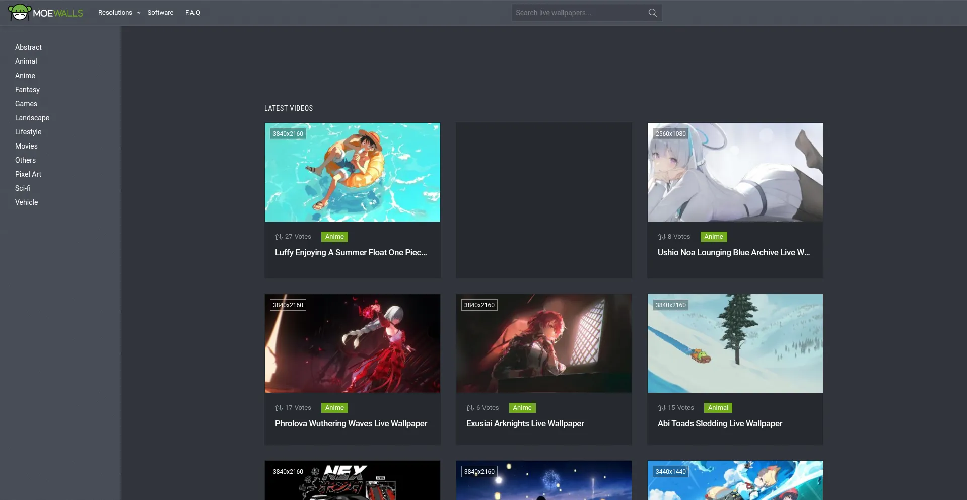Open title Exusiai Arknights Live Wallpaper

coord(525,424)
